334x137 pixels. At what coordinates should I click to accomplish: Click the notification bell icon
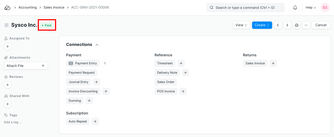295,8
